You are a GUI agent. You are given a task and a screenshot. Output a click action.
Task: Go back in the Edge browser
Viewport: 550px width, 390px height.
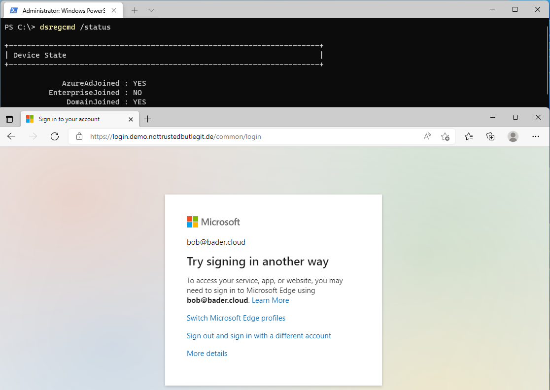(x=11, y=137)
